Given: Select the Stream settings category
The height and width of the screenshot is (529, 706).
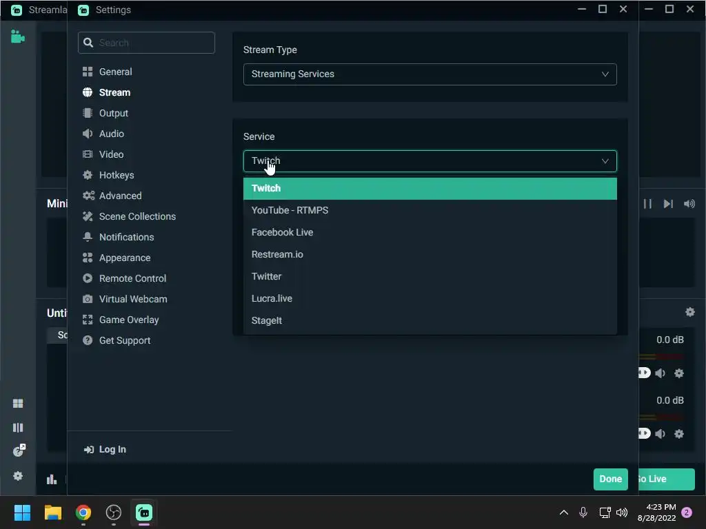Looking at the screenshot, I should tap(106, 92).
